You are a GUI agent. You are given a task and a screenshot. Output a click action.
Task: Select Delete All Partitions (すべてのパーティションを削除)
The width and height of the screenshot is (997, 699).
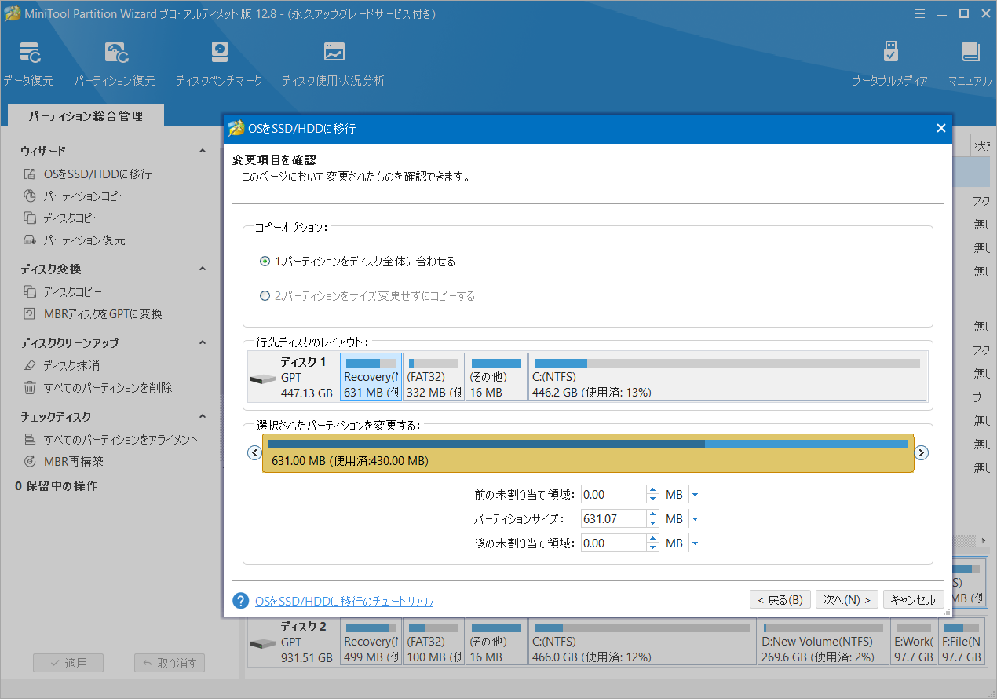(x=97, y=388)
